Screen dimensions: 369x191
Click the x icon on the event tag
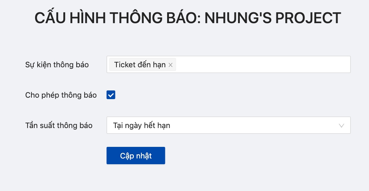(171, 65)
